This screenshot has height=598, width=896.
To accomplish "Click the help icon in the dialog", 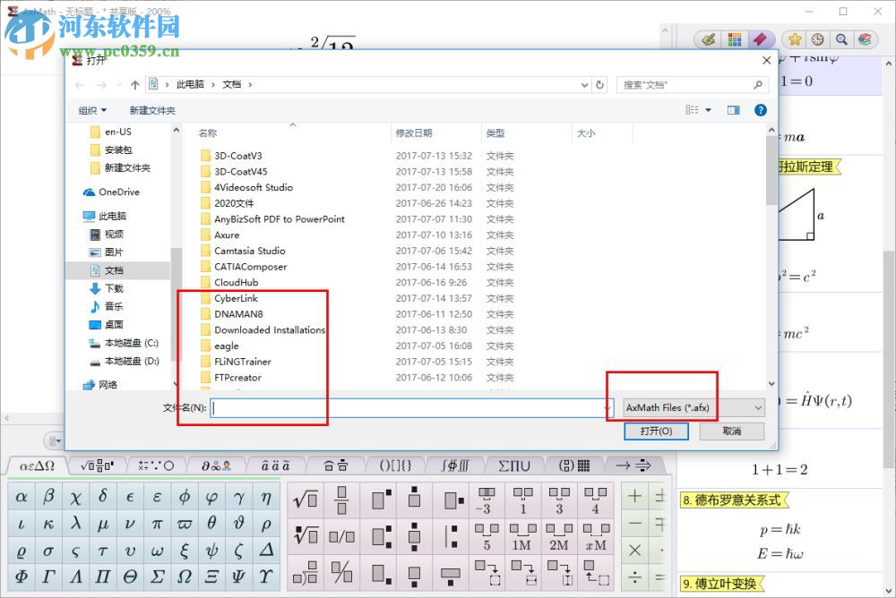I will pyautogui.click(x=759, y=110).
